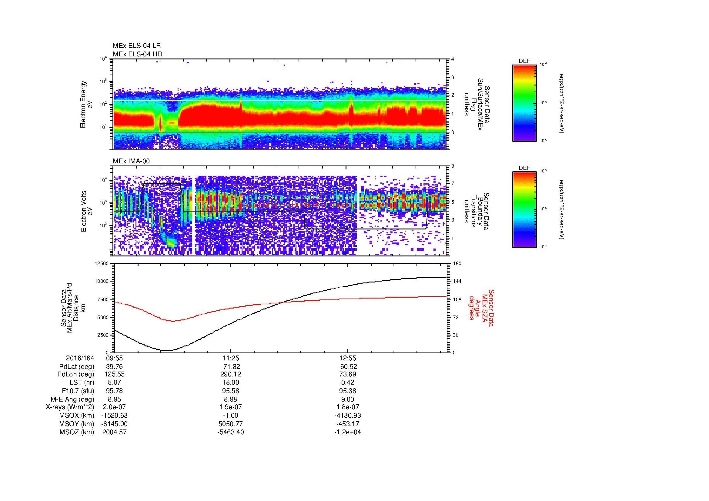Viewport: 709px width, 501px height.
Task: Click the 'MSOZ (km)' row label
Action: click(x=77, y=432)
